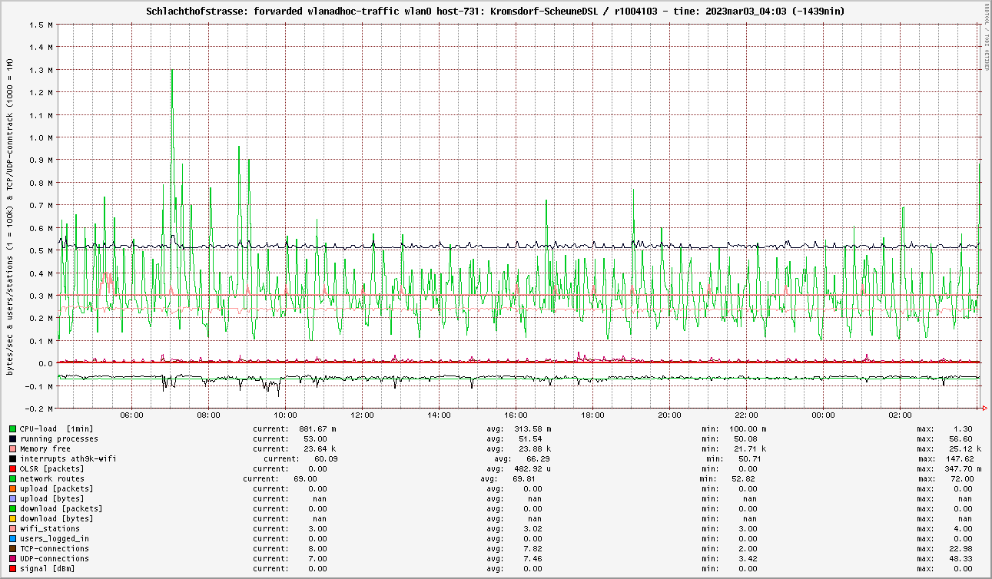Image resolution: width=992 pixels, height=579 pixels.
Task: Click the 'signal [dBm]' legend label
Action: click(x=48, y=568)
